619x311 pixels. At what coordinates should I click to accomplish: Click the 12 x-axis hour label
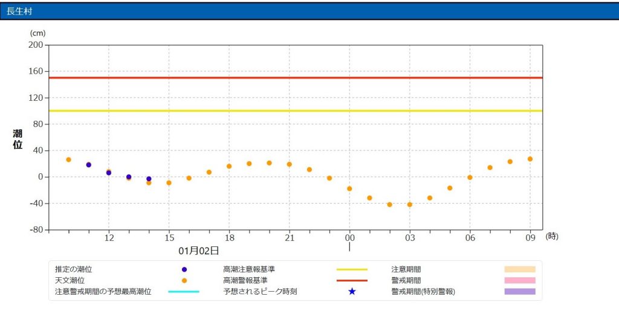[109, 238]
